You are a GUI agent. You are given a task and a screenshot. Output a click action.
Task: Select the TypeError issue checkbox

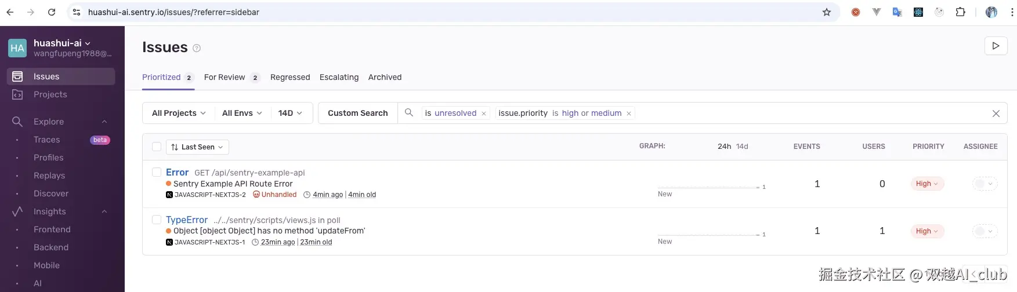(157, 220)
